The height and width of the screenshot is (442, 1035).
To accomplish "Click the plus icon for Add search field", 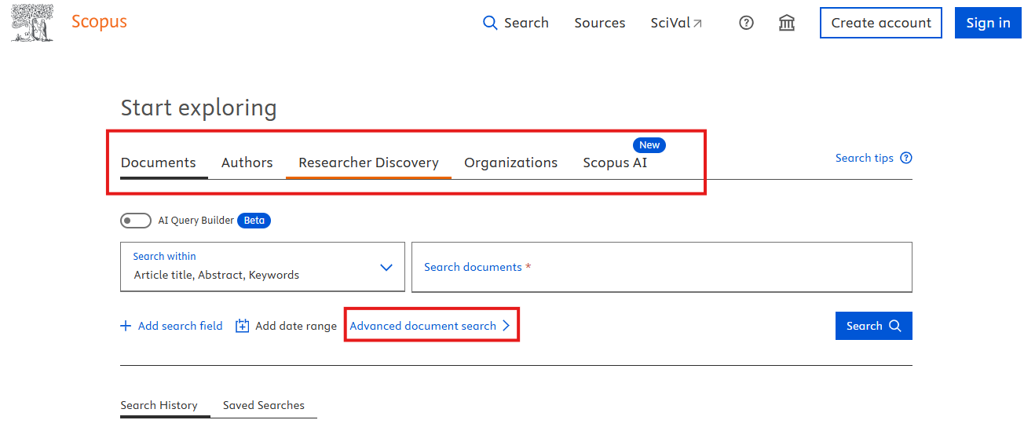I will point(126,326).
